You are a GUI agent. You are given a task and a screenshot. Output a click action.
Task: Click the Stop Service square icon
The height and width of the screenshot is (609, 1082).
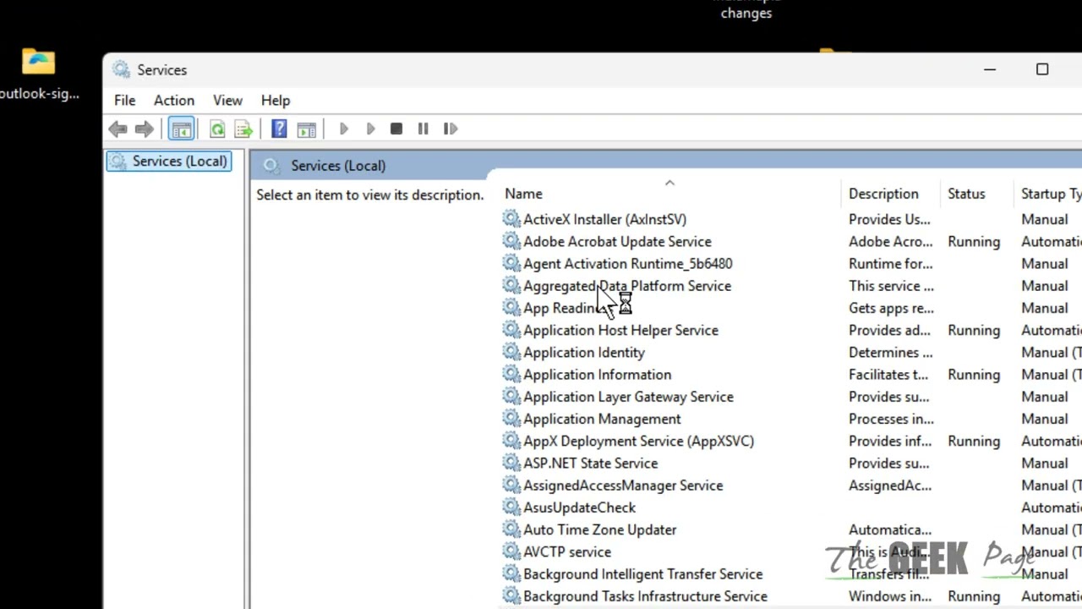(396, 129)
